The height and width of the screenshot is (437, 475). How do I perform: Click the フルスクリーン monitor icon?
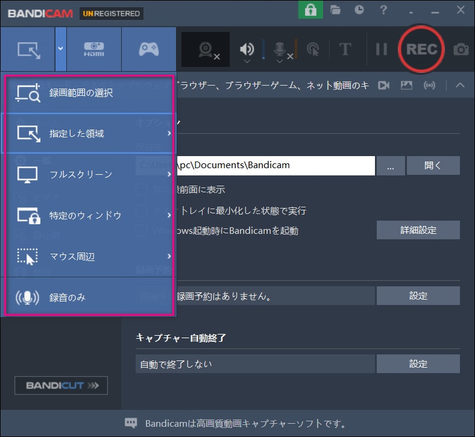pos(27,175)
